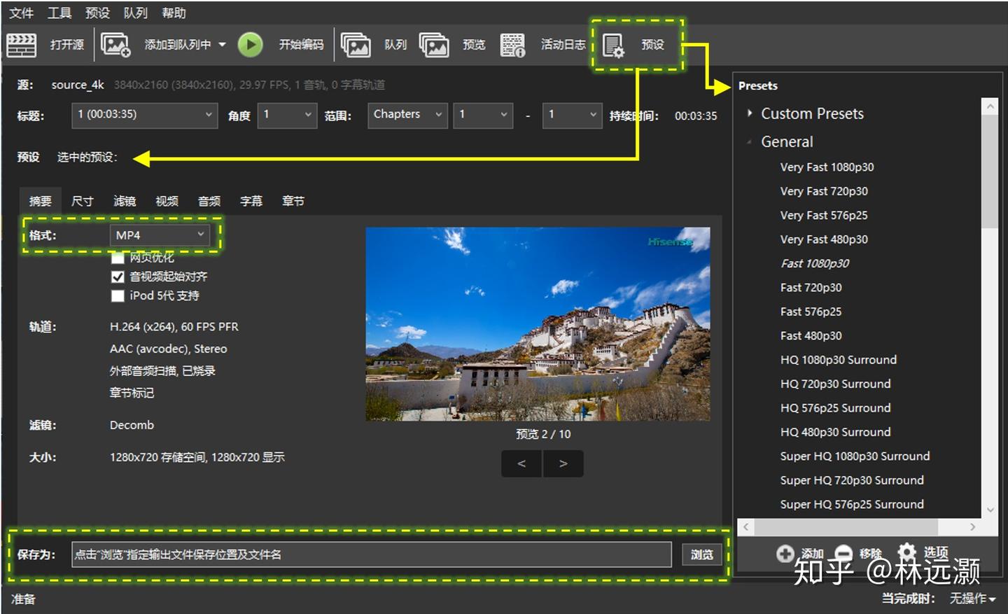The width and height of the screenshot is (1008, 614).
Task: Show next preview image with > button
Action: point(563,463)
